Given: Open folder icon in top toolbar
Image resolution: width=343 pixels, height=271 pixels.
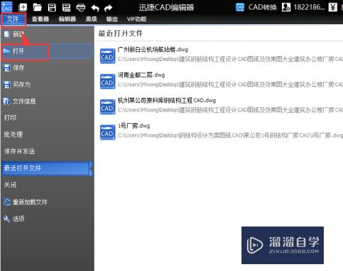Looking at the screenshot, I should coord(37,8).
